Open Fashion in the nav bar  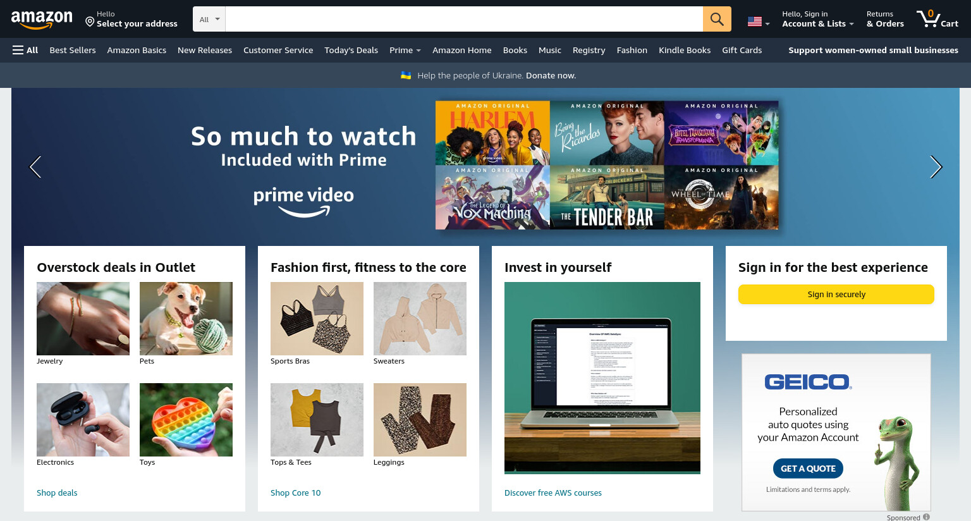632,50
